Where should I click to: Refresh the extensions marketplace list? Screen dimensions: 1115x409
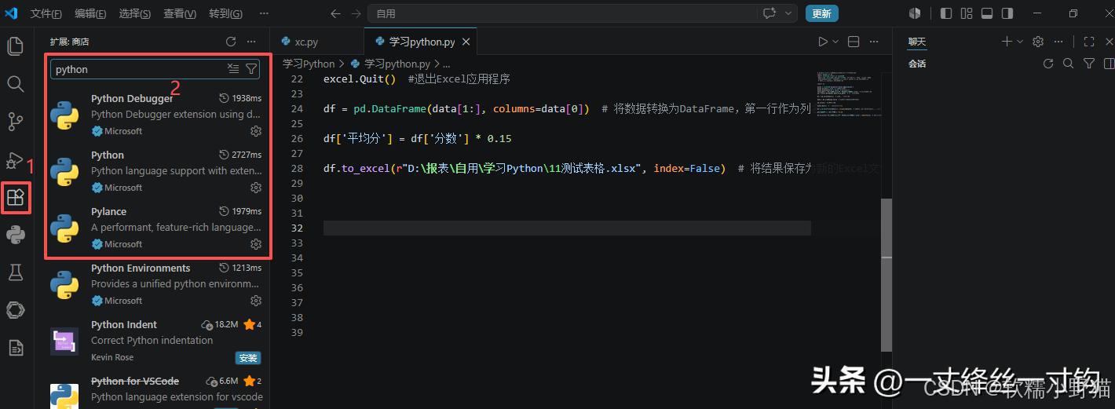pyautogui.click(x=231, y=42)
